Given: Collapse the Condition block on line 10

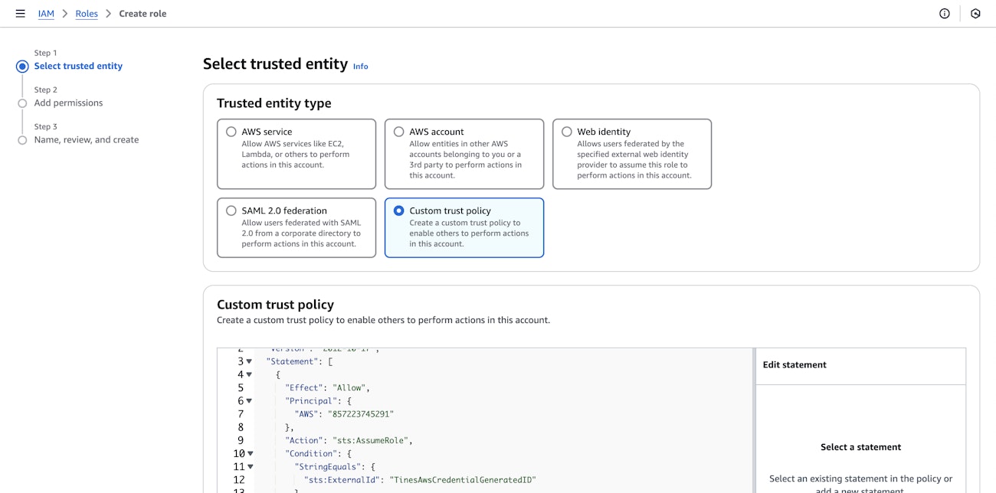Looking at the screenshot, I should [249, 454].
